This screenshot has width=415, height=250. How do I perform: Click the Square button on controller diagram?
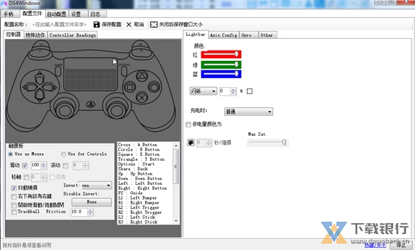(130, 87)
